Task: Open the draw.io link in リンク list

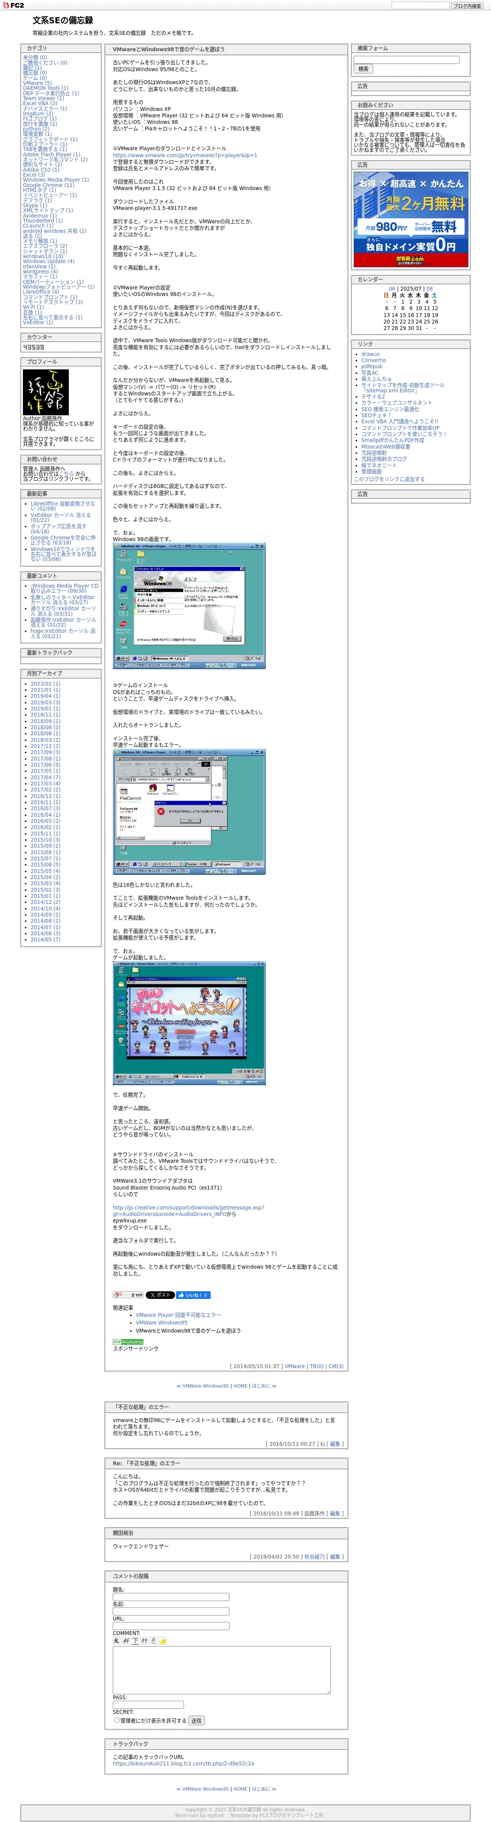Action: 370,354
